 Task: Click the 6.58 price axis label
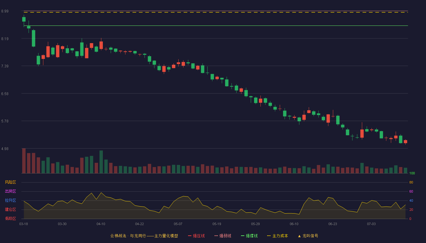pos(5,94)
